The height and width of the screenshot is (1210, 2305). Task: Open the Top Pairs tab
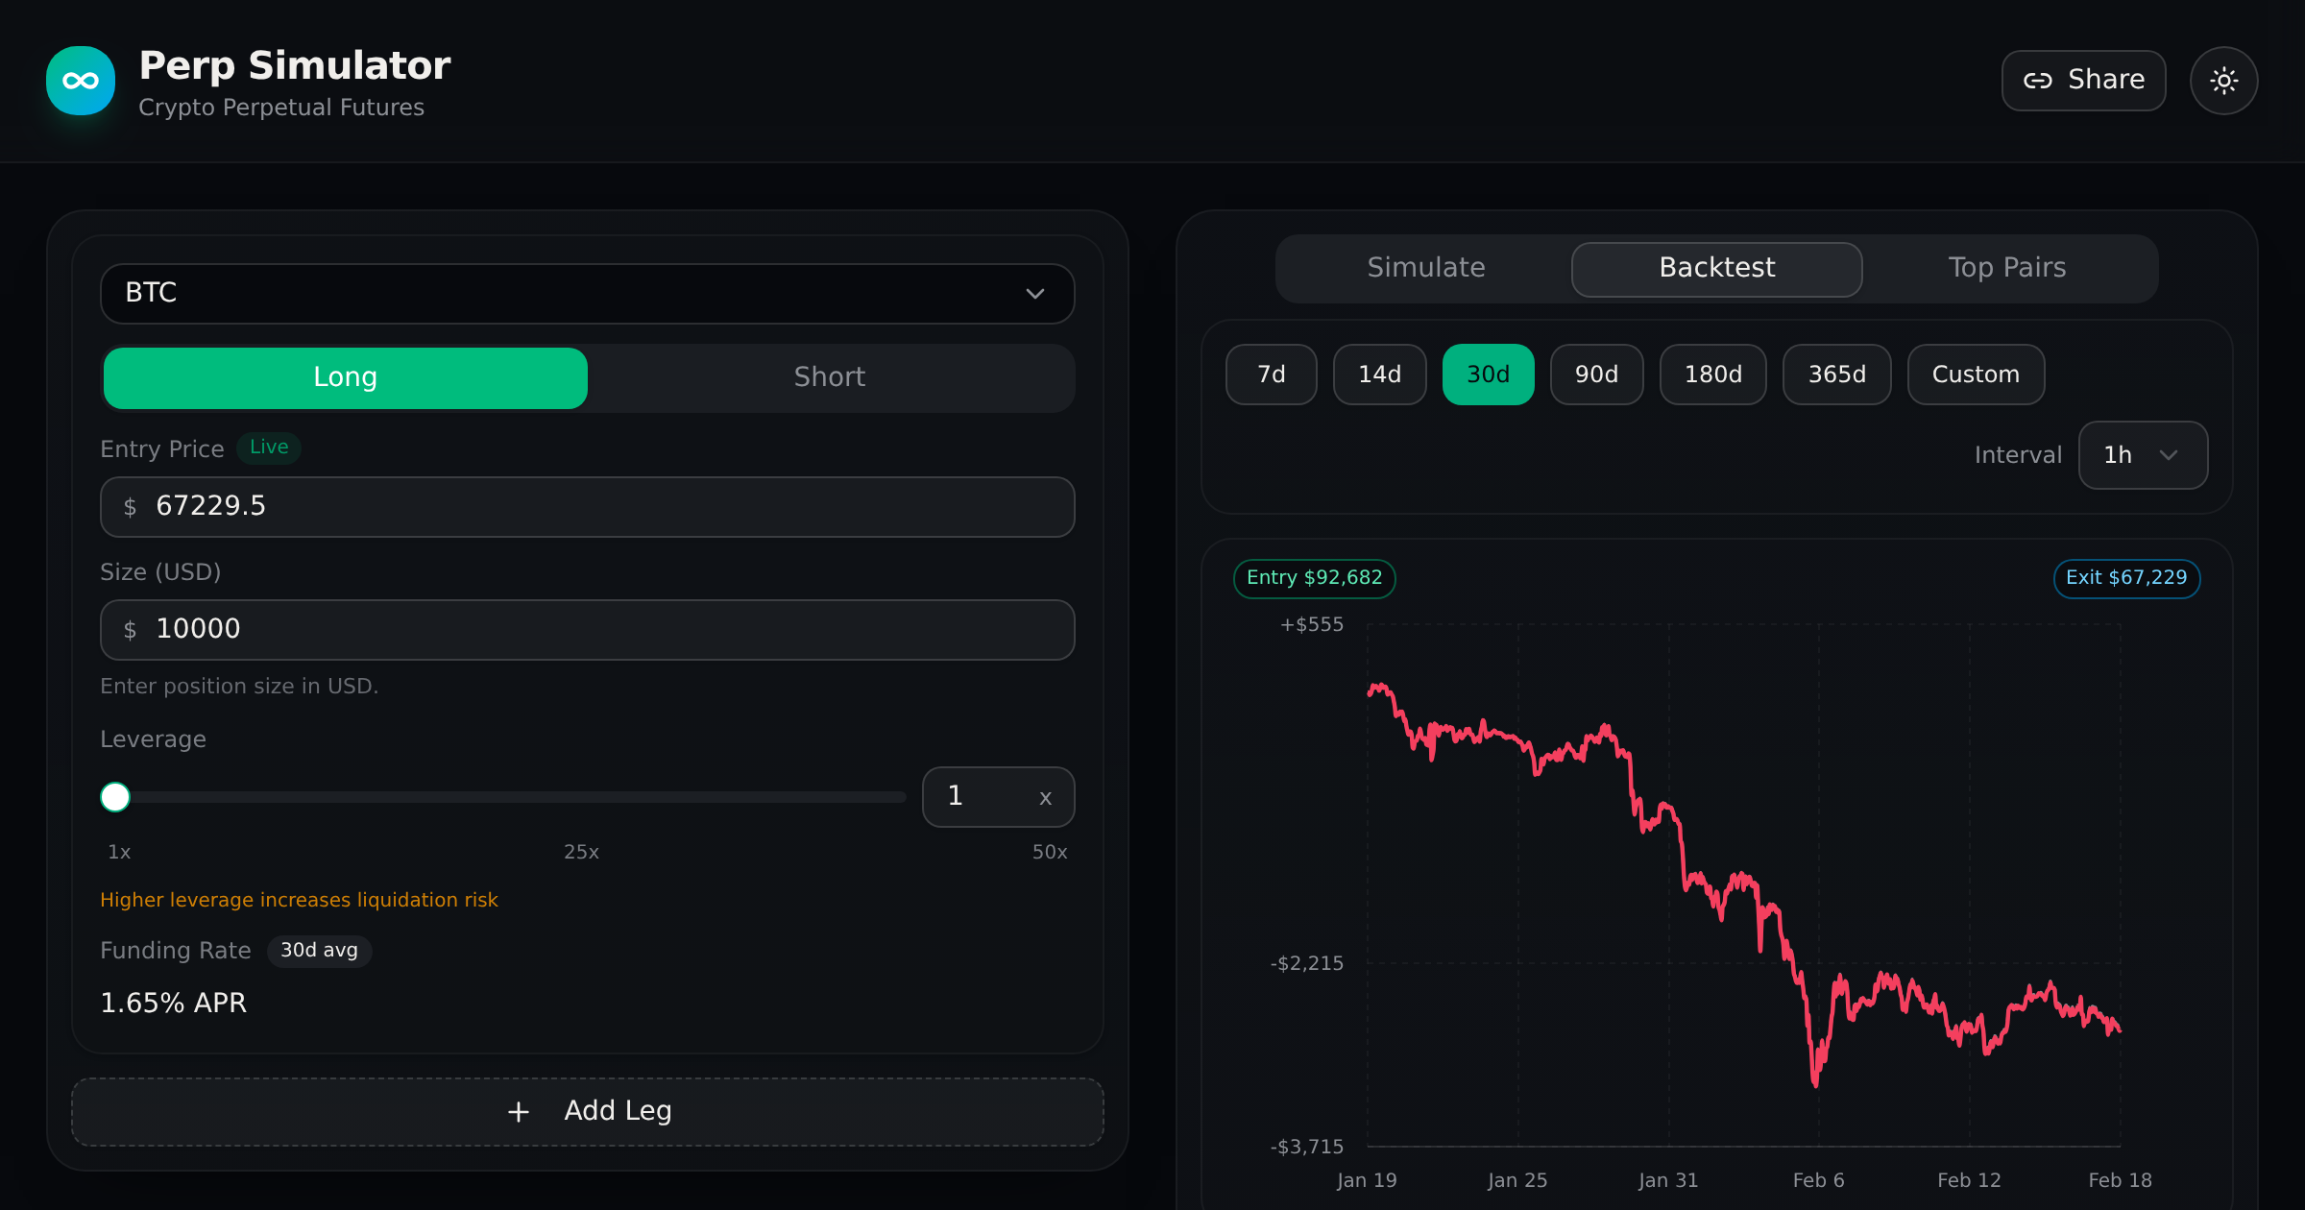click(2006, 268)
